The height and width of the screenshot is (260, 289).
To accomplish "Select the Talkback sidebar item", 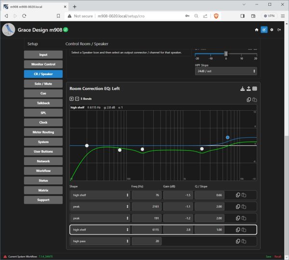I will (x=43, y=103).
